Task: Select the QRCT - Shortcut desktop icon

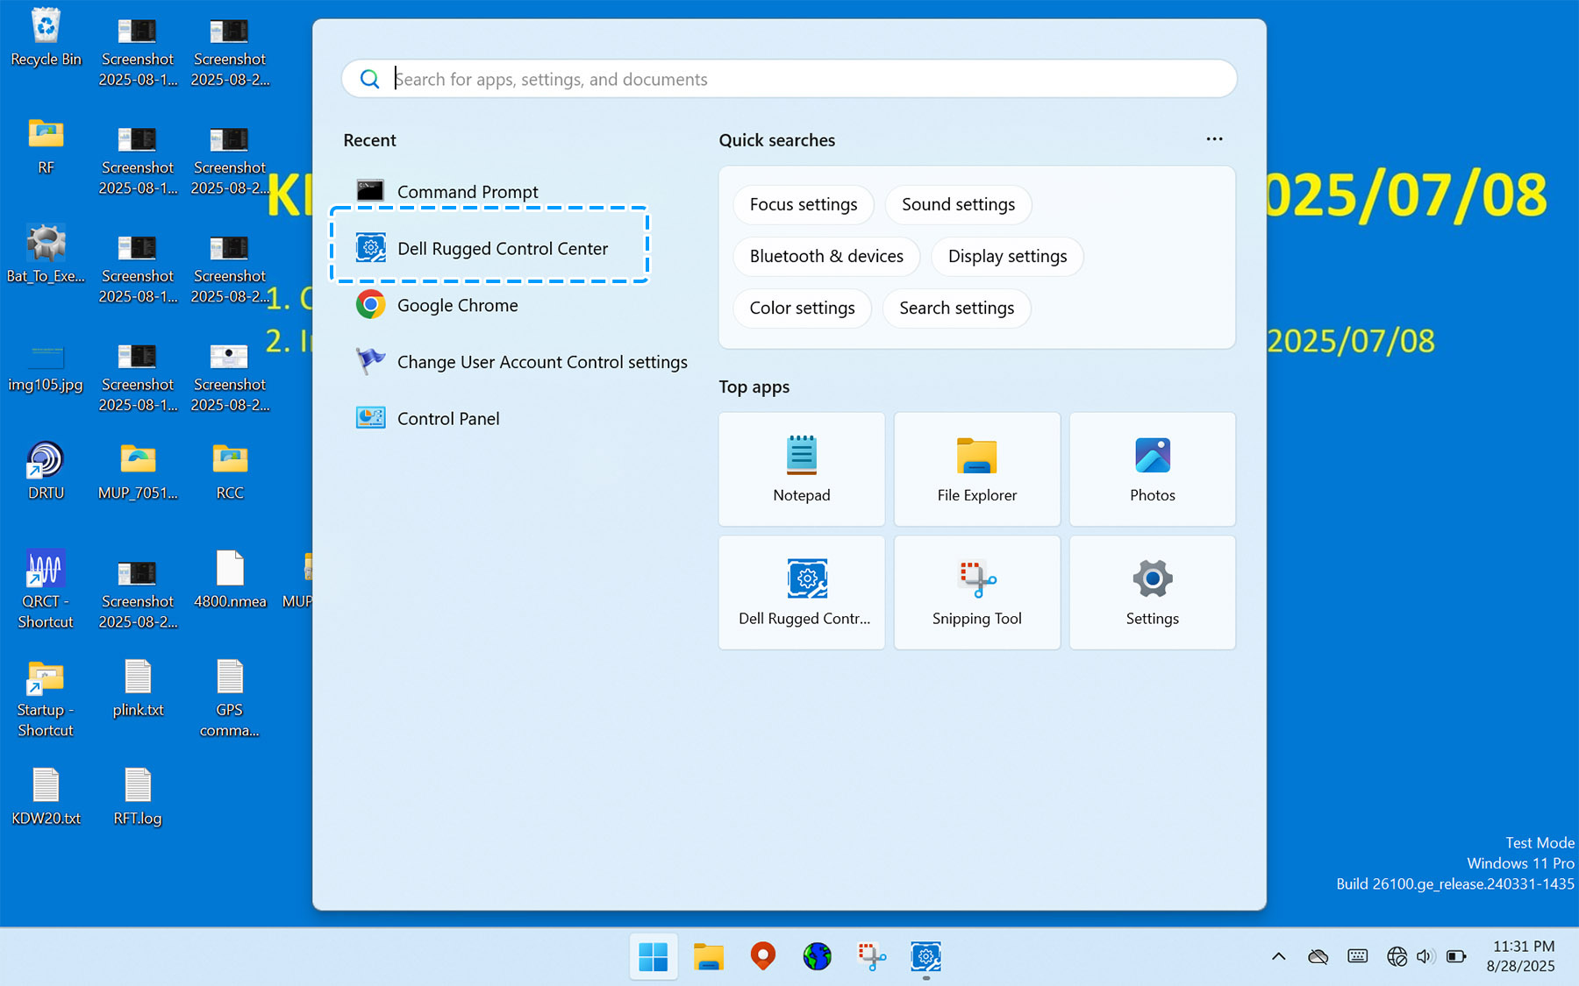Action: pos(46,590)
